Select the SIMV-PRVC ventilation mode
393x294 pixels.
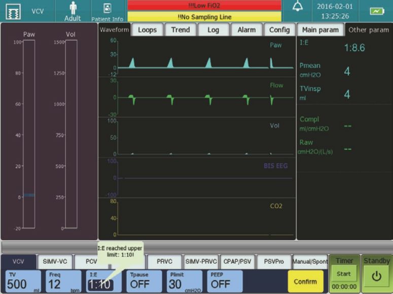(201, 262)
